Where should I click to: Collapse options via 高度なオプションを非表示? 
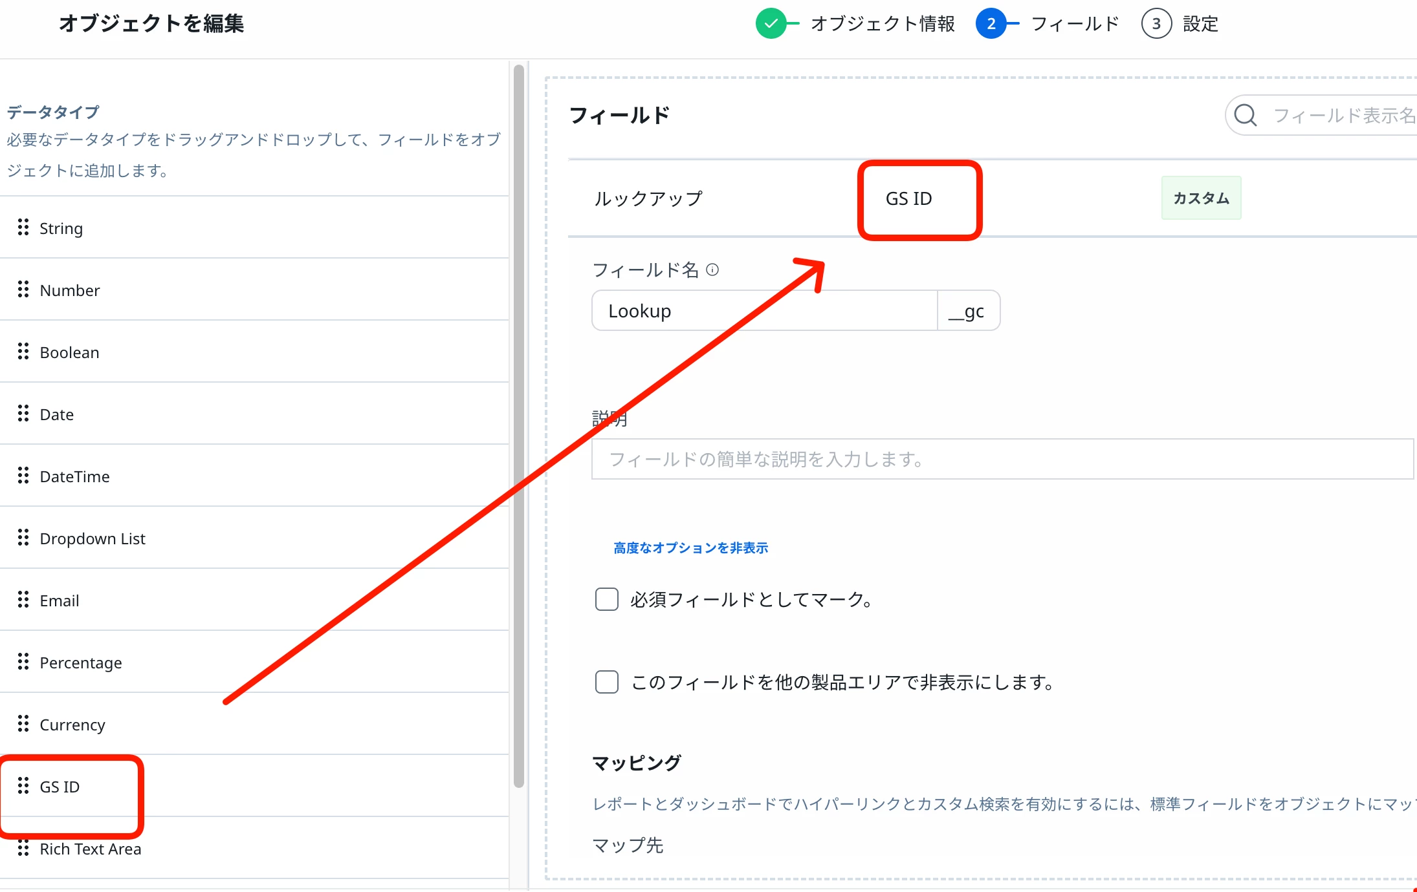[x=690, y=548]
